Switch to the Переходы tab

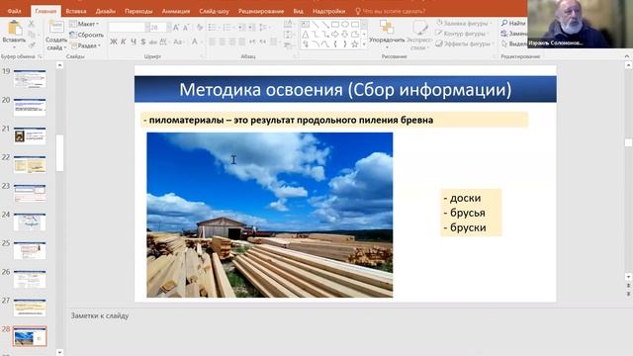click(138, 11)
